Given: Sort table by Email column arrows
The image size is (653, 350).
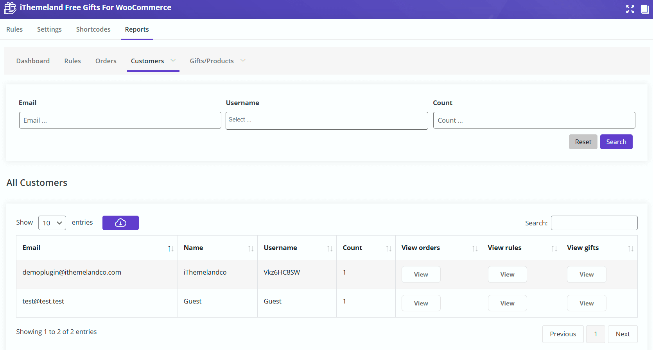Looking at the screenshot, I should coord(170,248).
